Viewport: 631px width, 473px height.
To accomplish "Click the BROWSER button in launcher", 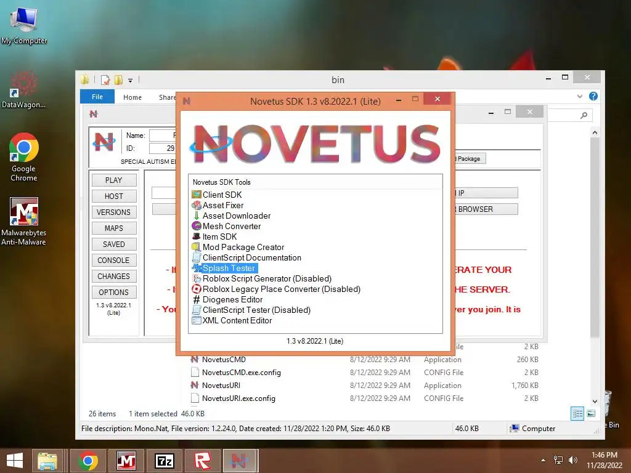I will (487, 209).
